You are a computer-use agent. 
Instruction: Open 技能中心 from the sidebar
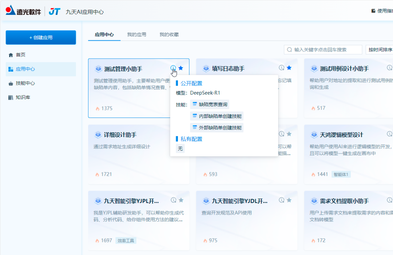coord(11,83)
